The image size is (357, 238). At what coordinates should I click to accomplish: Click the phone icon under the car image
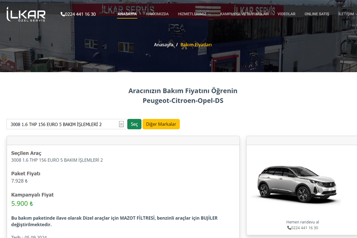(289, 228)
